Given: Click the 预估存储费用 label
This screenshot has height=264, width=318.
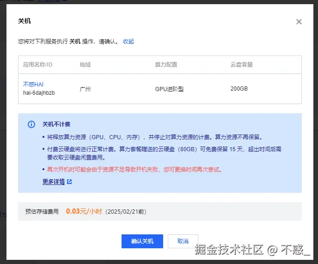Looking at the screenshot, I should pyautogui.click(x=42, y=212).
